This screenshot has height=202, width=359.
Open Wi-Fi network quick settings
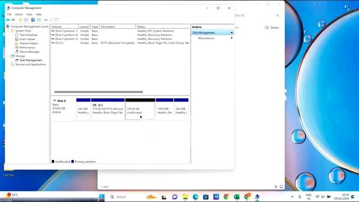(x=317, y=197)
